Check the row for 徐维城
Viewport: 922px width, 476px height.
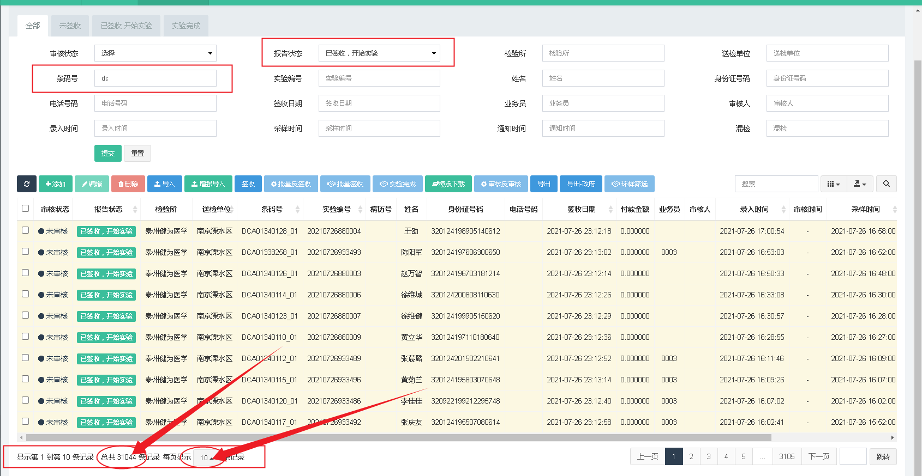[x=25, y=294]
